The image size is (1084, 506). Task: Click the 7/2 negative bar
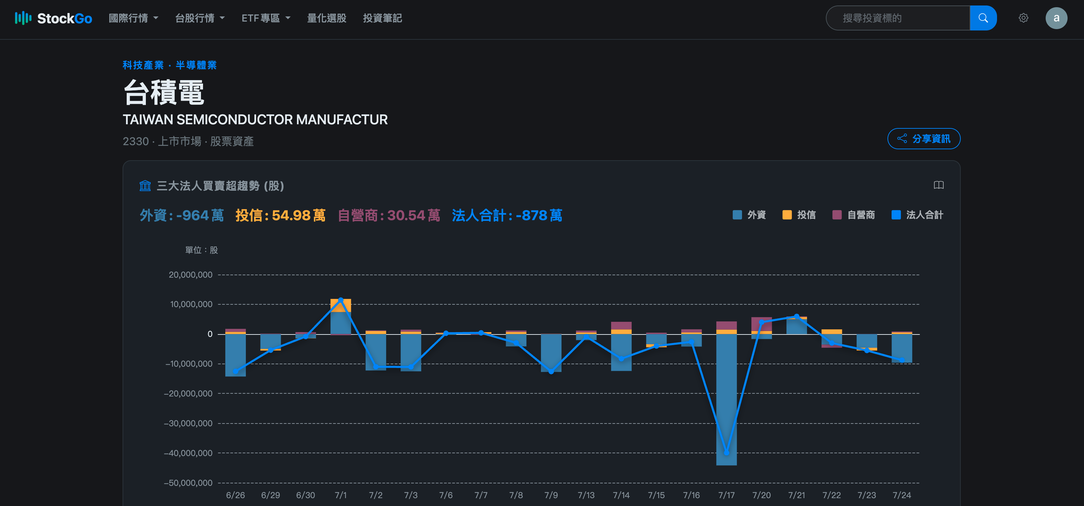376,352
